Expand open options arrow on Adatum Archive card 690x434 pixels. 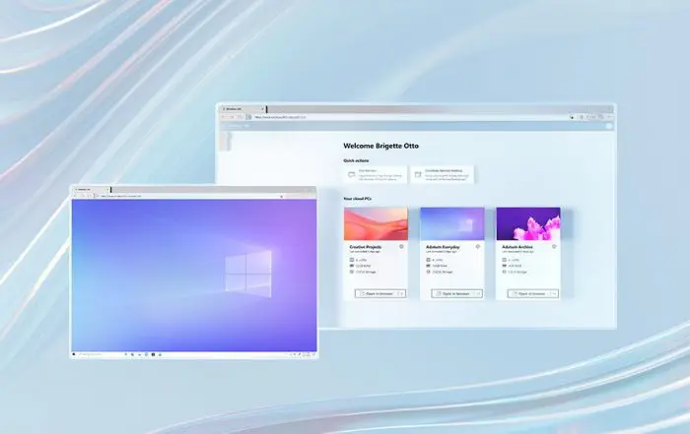554,293
